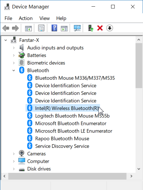Show or hide console tree icon
The width and height of the screenshot is (143, 190).
(x=29, y=28)
